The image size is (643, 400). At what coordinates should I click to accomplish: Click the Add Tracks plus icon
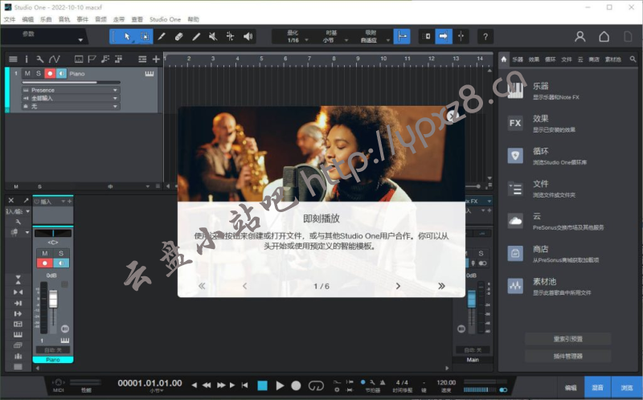click(156, 59)
